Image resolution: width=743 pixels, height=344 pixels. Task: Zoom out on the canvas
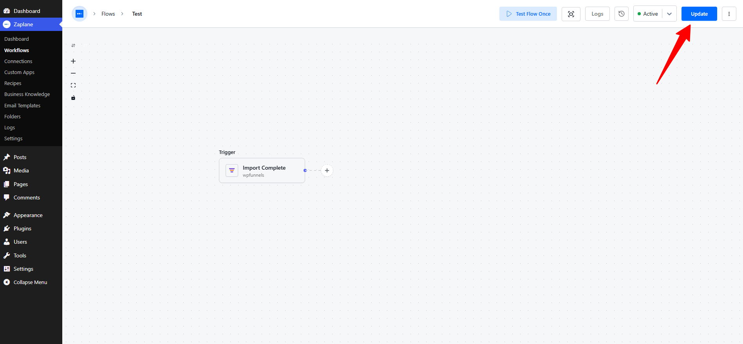coord(73,73)
